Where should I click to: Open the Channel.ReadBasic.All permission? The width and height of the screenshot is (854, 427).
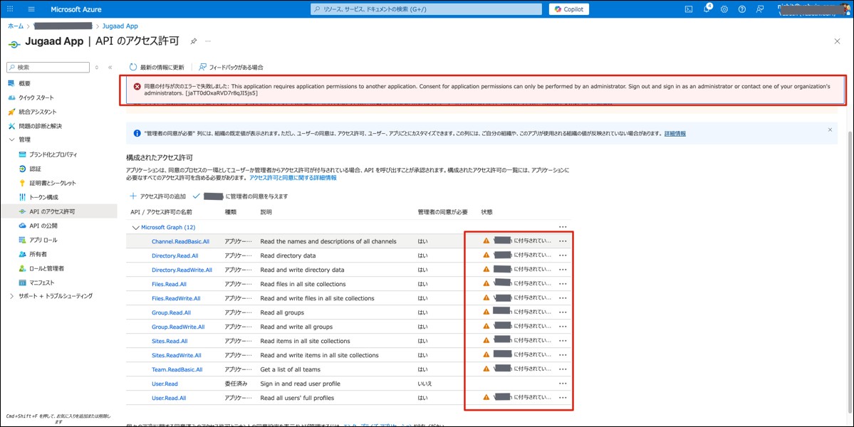point(180,241)
